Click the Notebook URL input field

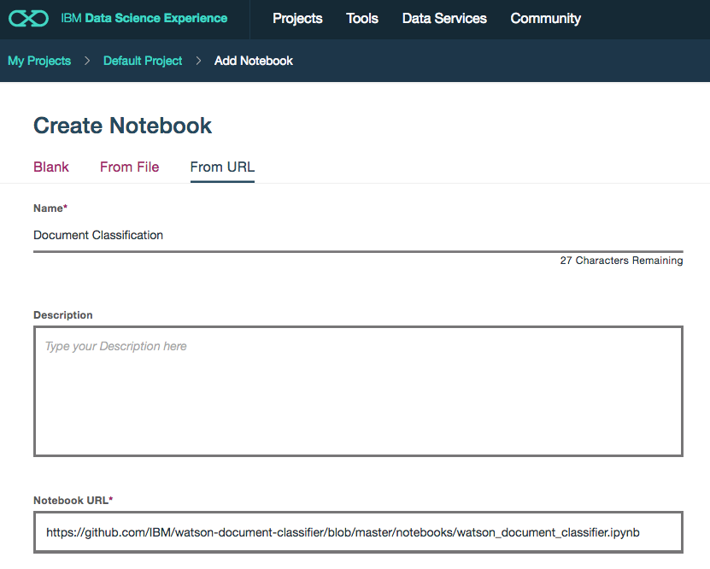358,532
